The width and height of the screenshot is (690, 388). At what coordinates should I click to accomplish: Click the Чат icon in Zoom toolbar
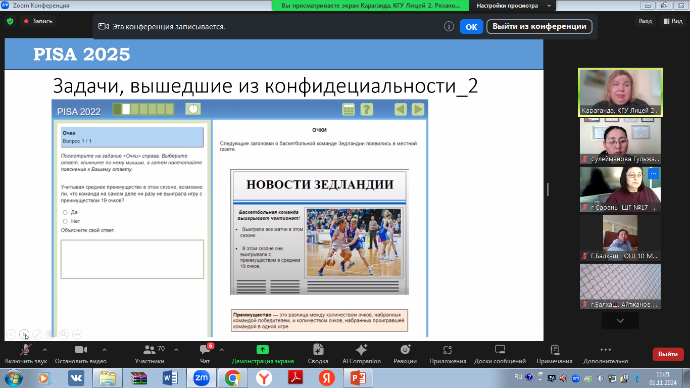point(205,350)
